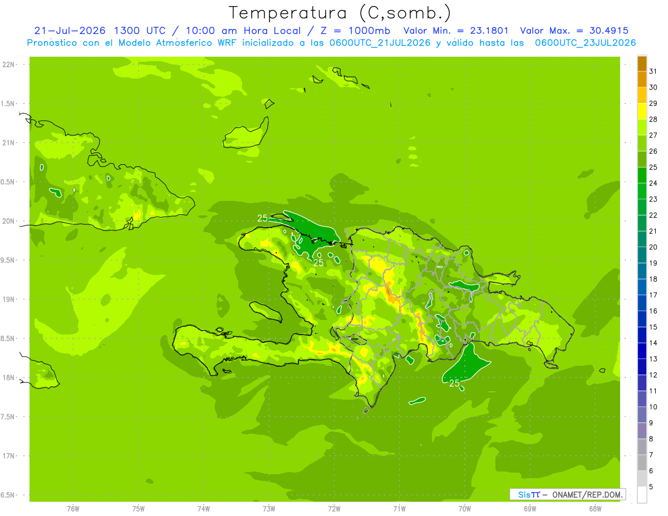This screenshot has height=516, width=668.
Task: Click the 72W longitude axis label
Action: [334, 508]
